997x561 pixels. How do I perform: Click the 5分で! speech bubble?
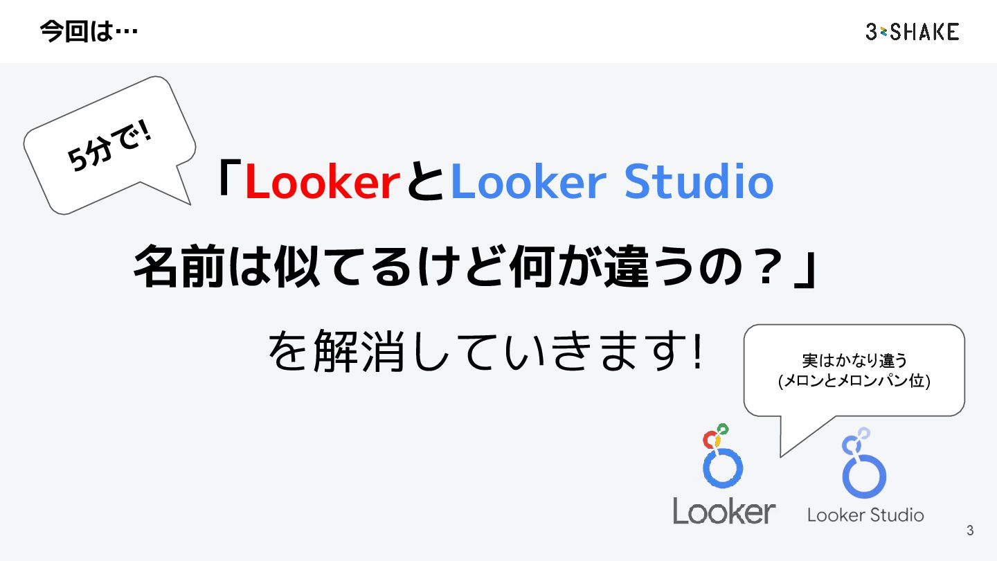[111, 144]
